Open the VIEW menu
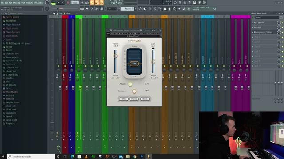 (x=24, y=3)
